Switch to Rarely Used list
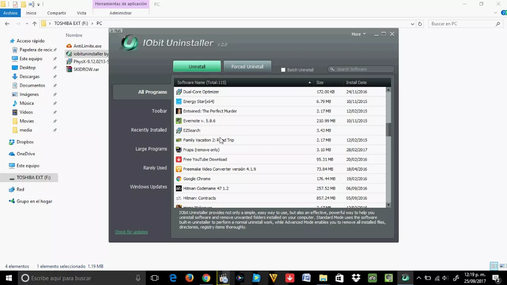 155,168
